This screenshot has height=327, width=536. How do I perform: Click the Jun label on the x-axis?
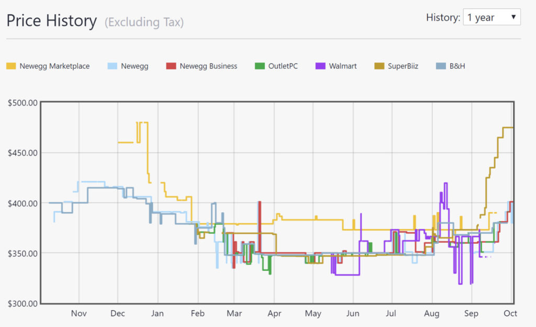pos(353,313)
